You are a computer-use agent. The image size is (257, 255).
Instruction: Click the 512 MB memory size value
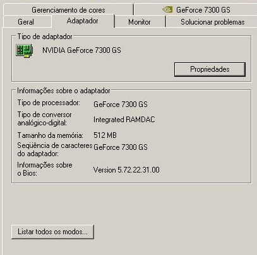click(x=105, y=135)
